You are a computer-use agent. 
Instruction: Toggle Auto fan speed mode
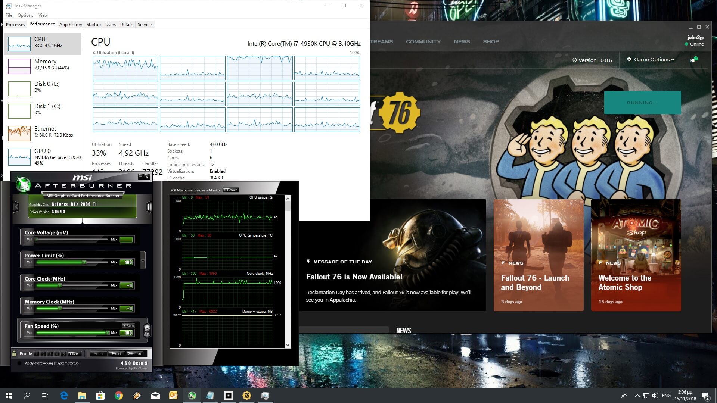tap(128, 325)
